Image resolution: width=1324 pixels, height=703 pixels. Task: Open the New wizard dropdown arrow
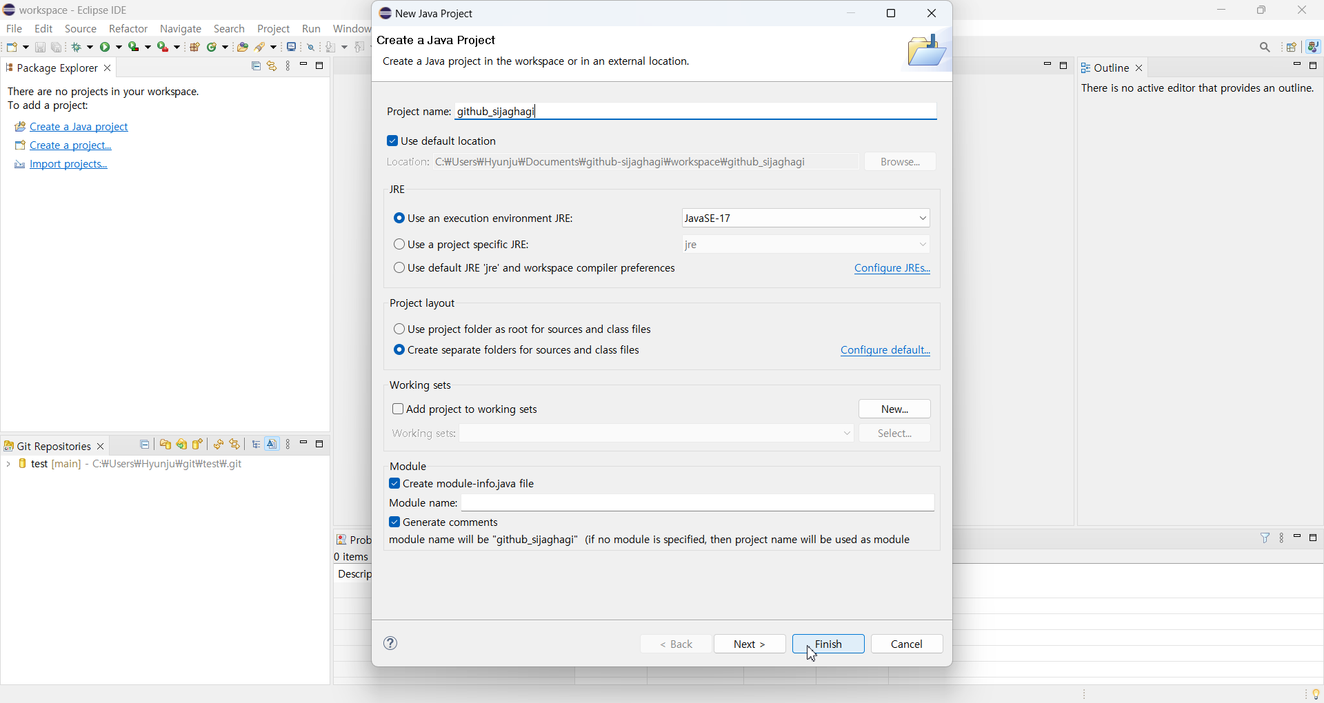tap(26, 48)
